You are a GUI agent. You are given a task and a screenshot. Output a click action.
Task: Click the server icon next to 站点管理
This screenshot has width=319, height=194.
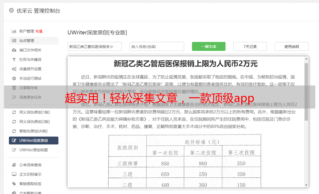14,41
